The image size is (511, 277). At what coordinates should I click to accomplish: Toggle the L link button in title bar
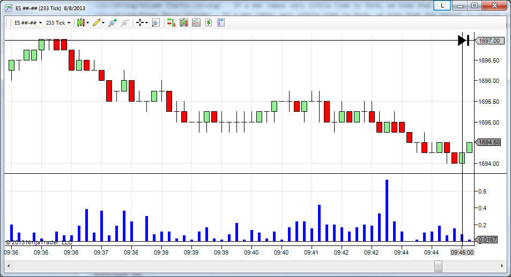pyautogui.click(x=441, y=5)
